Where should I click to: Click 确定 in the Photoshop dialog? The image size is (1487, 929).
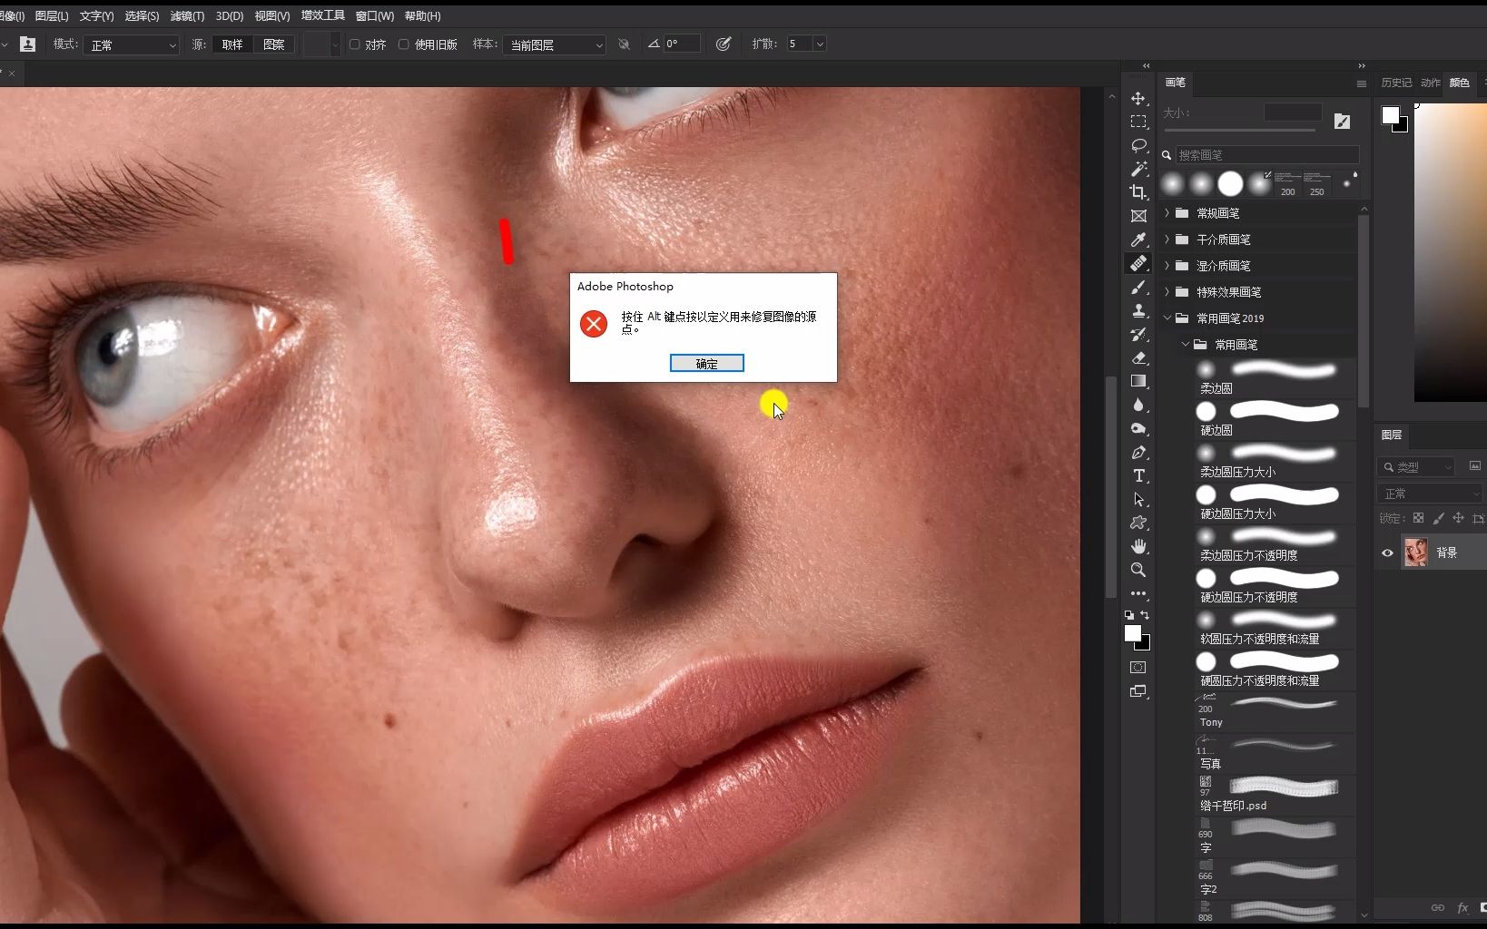(x=707, y=363)
